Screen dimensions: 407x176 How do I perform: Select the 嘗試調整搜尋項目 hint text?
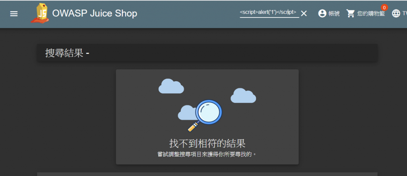coord(207,154)
